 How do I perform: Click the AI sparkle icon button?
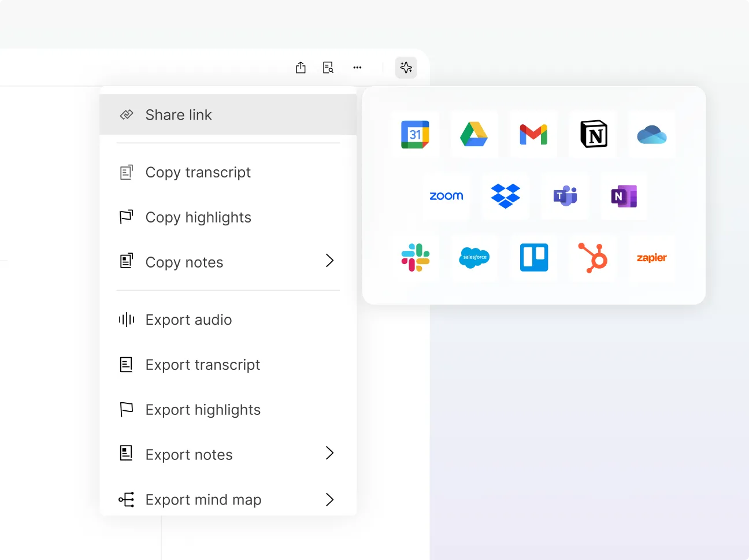click(x=406, y=68)
